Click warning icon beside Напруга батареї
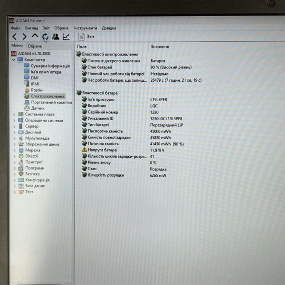The height and width of the screenshot is (285, 285). (84, 150)
